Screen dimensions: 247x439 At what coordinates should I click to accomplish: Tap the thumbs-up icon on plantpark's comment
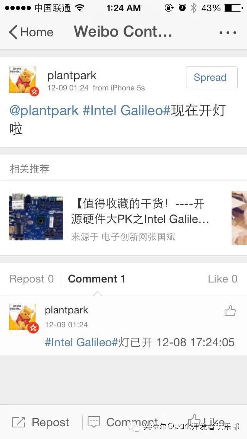click(x=230, y=311)
